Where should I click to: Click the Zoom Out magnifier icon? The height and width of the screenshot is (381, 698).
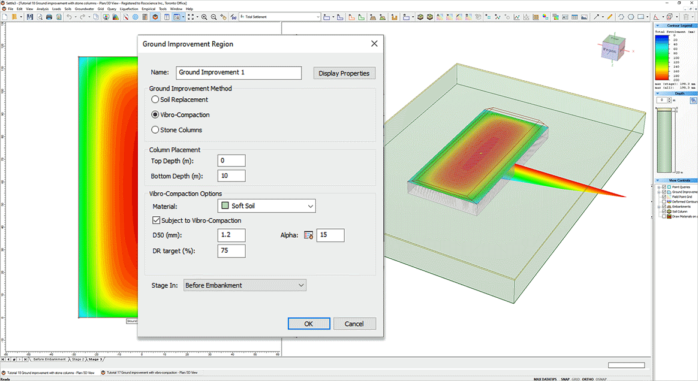(213, 17)
